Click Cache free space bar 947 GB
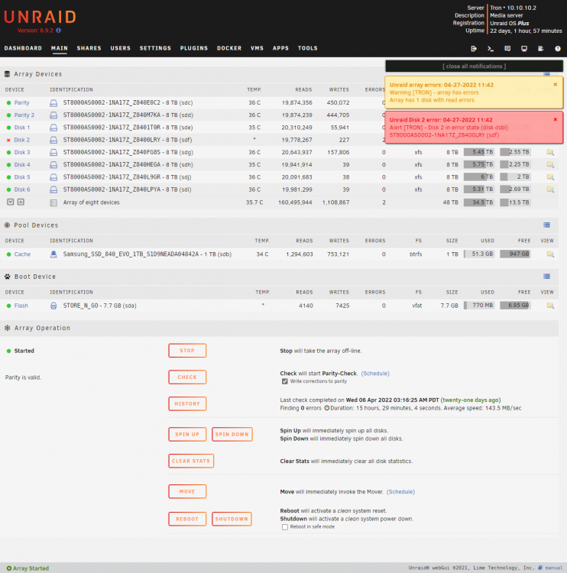Viewport: 567px width, 573px height. [x=516, y=254]
